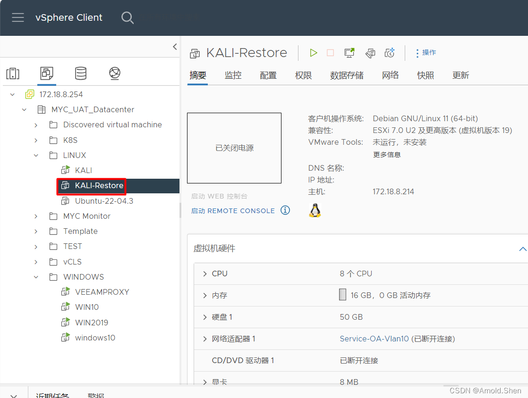Switch to the 数据存储 tab

[347, 75]
